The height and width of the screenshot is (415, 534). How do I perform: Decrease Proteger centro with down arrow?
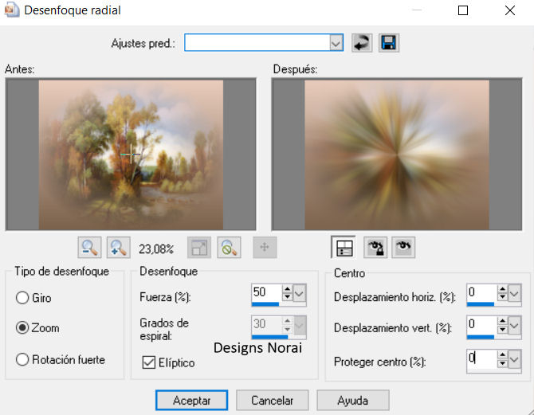coord(502,363)
